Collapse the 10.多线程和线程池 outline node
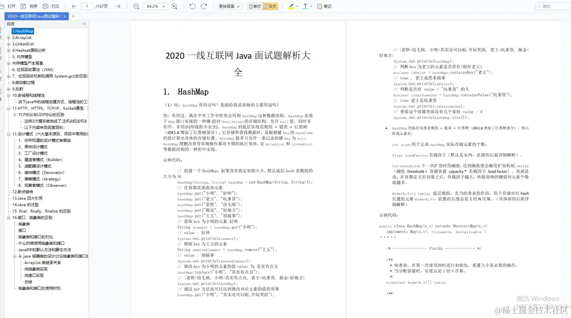 8,96
